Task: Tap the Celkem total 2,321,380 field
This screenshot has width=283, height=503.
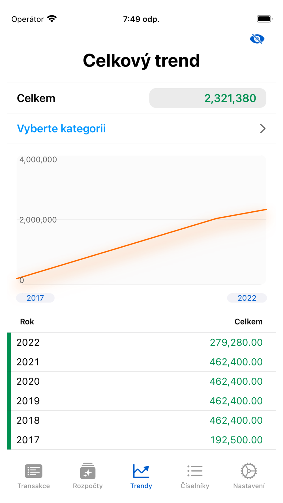Action: [208, 98]
